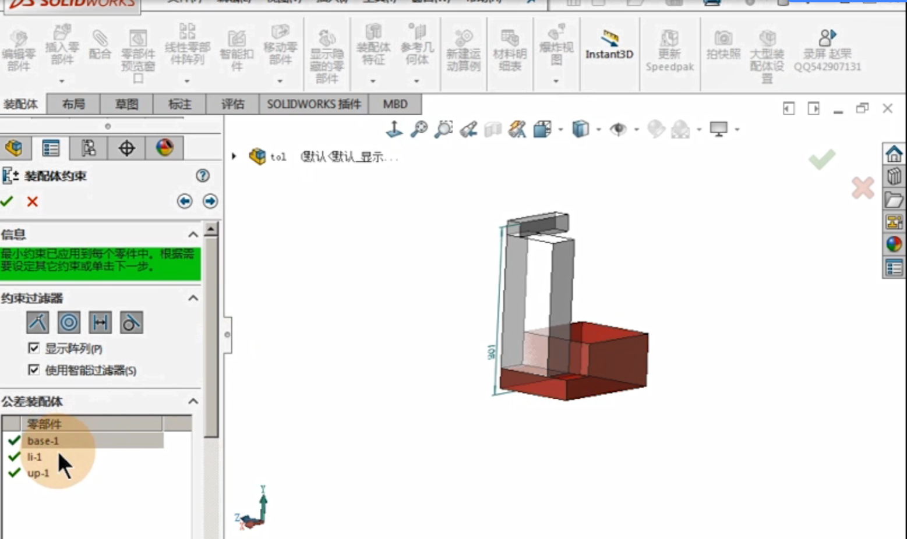Collapse the 信息 section
The image size is (907, 539).
[x=193, y=235]
